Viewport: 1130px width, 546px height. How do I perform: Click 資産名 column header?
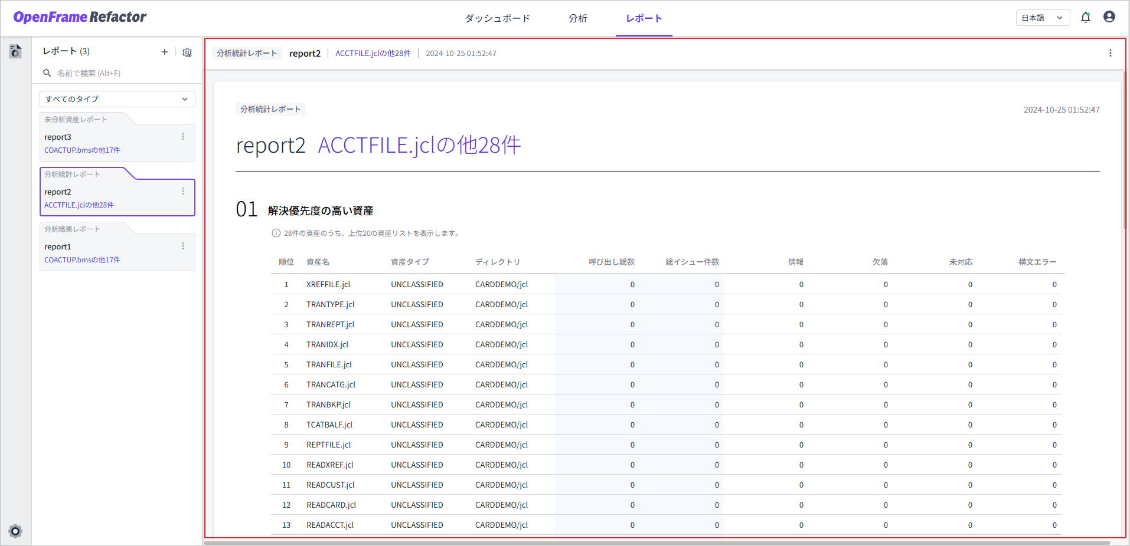click(318, 262)
